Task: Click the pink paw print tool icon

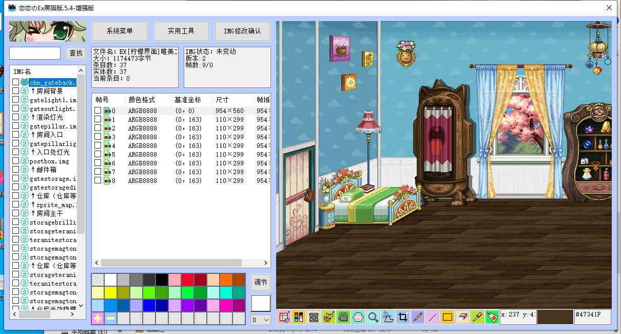Action: point(357,317)
